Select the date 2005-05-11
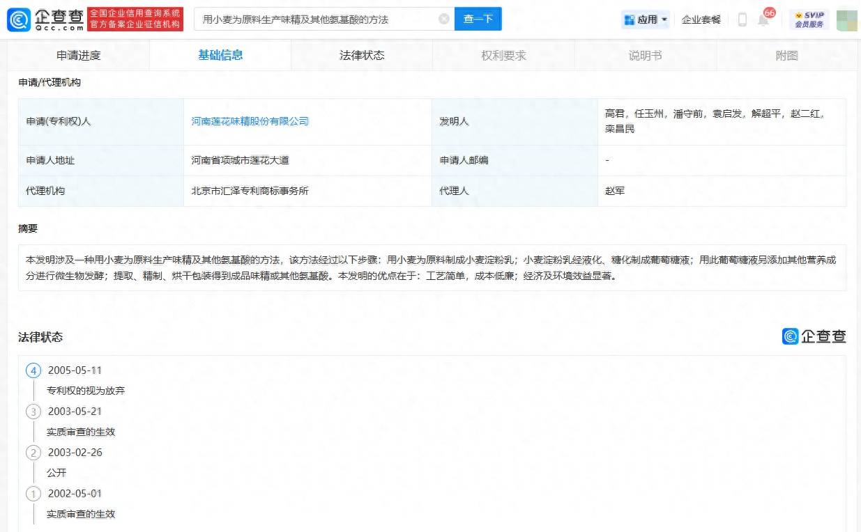Viewport: 861px width, 532px height. (75, 370)
